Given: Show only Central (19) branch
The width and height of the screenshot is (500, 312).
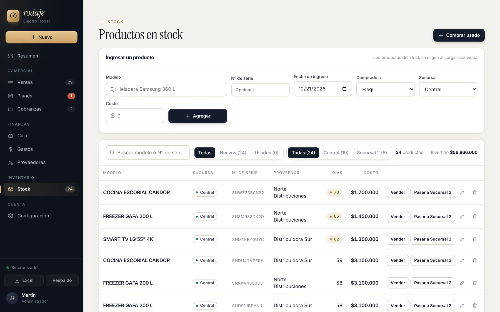Looking at the screenshot, I should tap(336, 153).
